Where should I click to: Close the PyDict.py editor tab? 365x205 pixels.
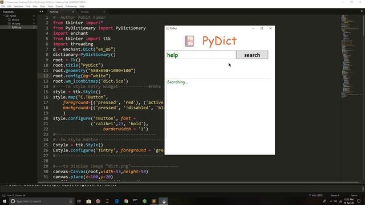pyautogui.click(x=73, y=12)
